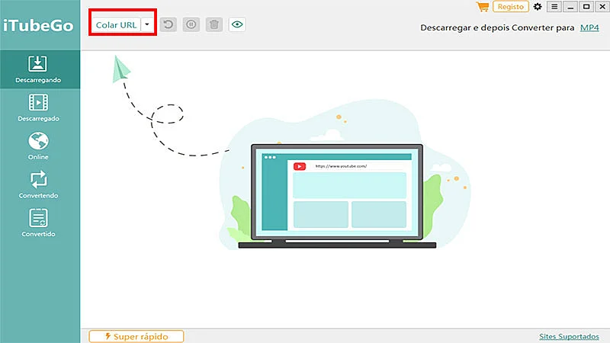Switch to the Descarregado tab

click(x=38, y=107)
